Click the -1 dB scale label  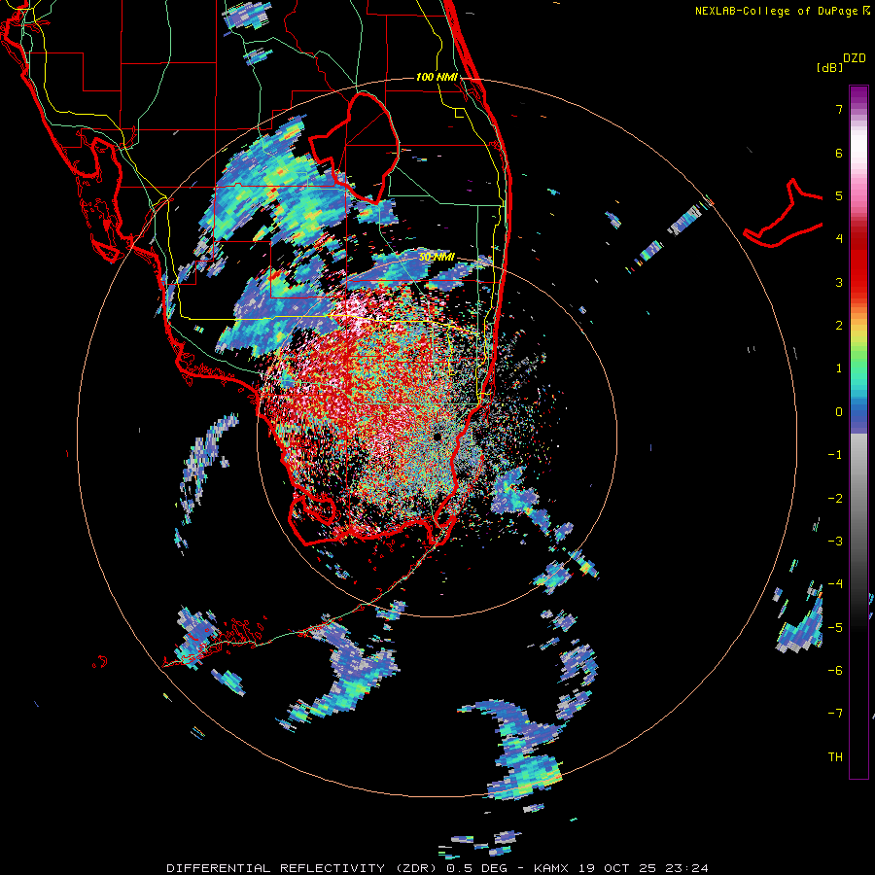tap(835, 455)
